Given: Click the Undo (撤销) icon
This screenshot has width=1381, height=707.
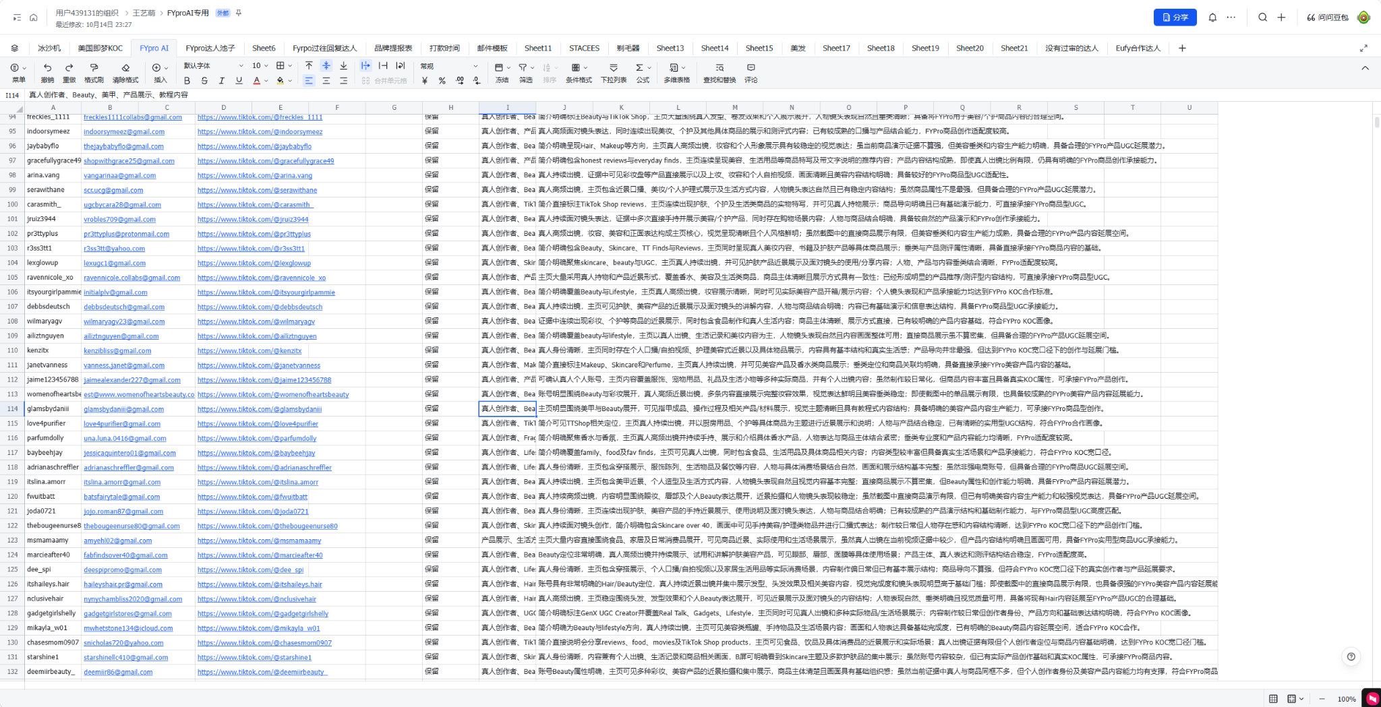Looking at the screenshot, I should [x=47, y=67].
